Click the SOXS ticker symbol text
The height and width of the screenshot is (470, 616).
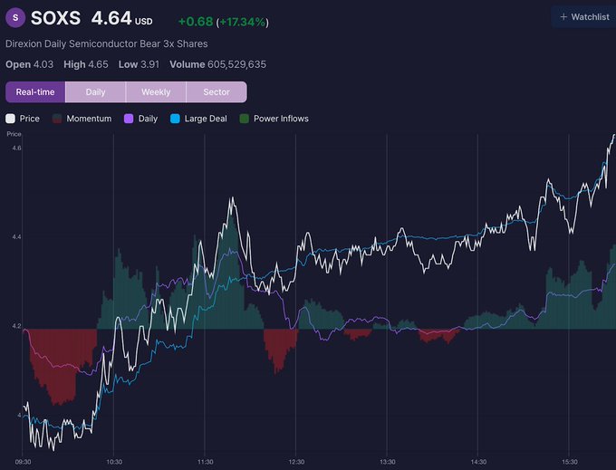click(x=55, y=18)
